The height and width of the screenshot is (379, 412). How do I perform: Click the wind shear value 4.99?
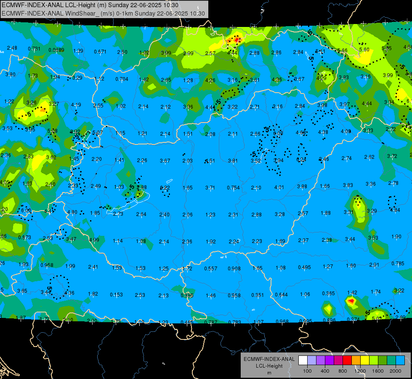tap(94, 240)
